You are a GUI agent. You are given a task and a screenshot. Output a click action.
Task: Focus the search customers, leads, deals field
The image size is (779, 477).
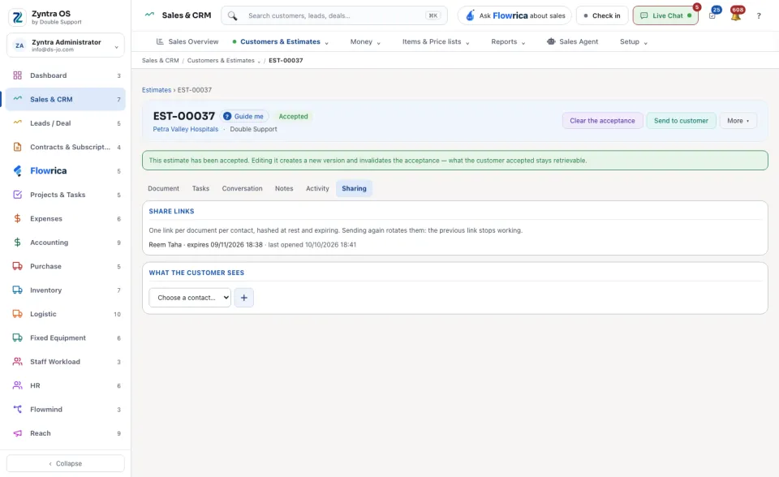pyautogui.click(x=334, y=16)
